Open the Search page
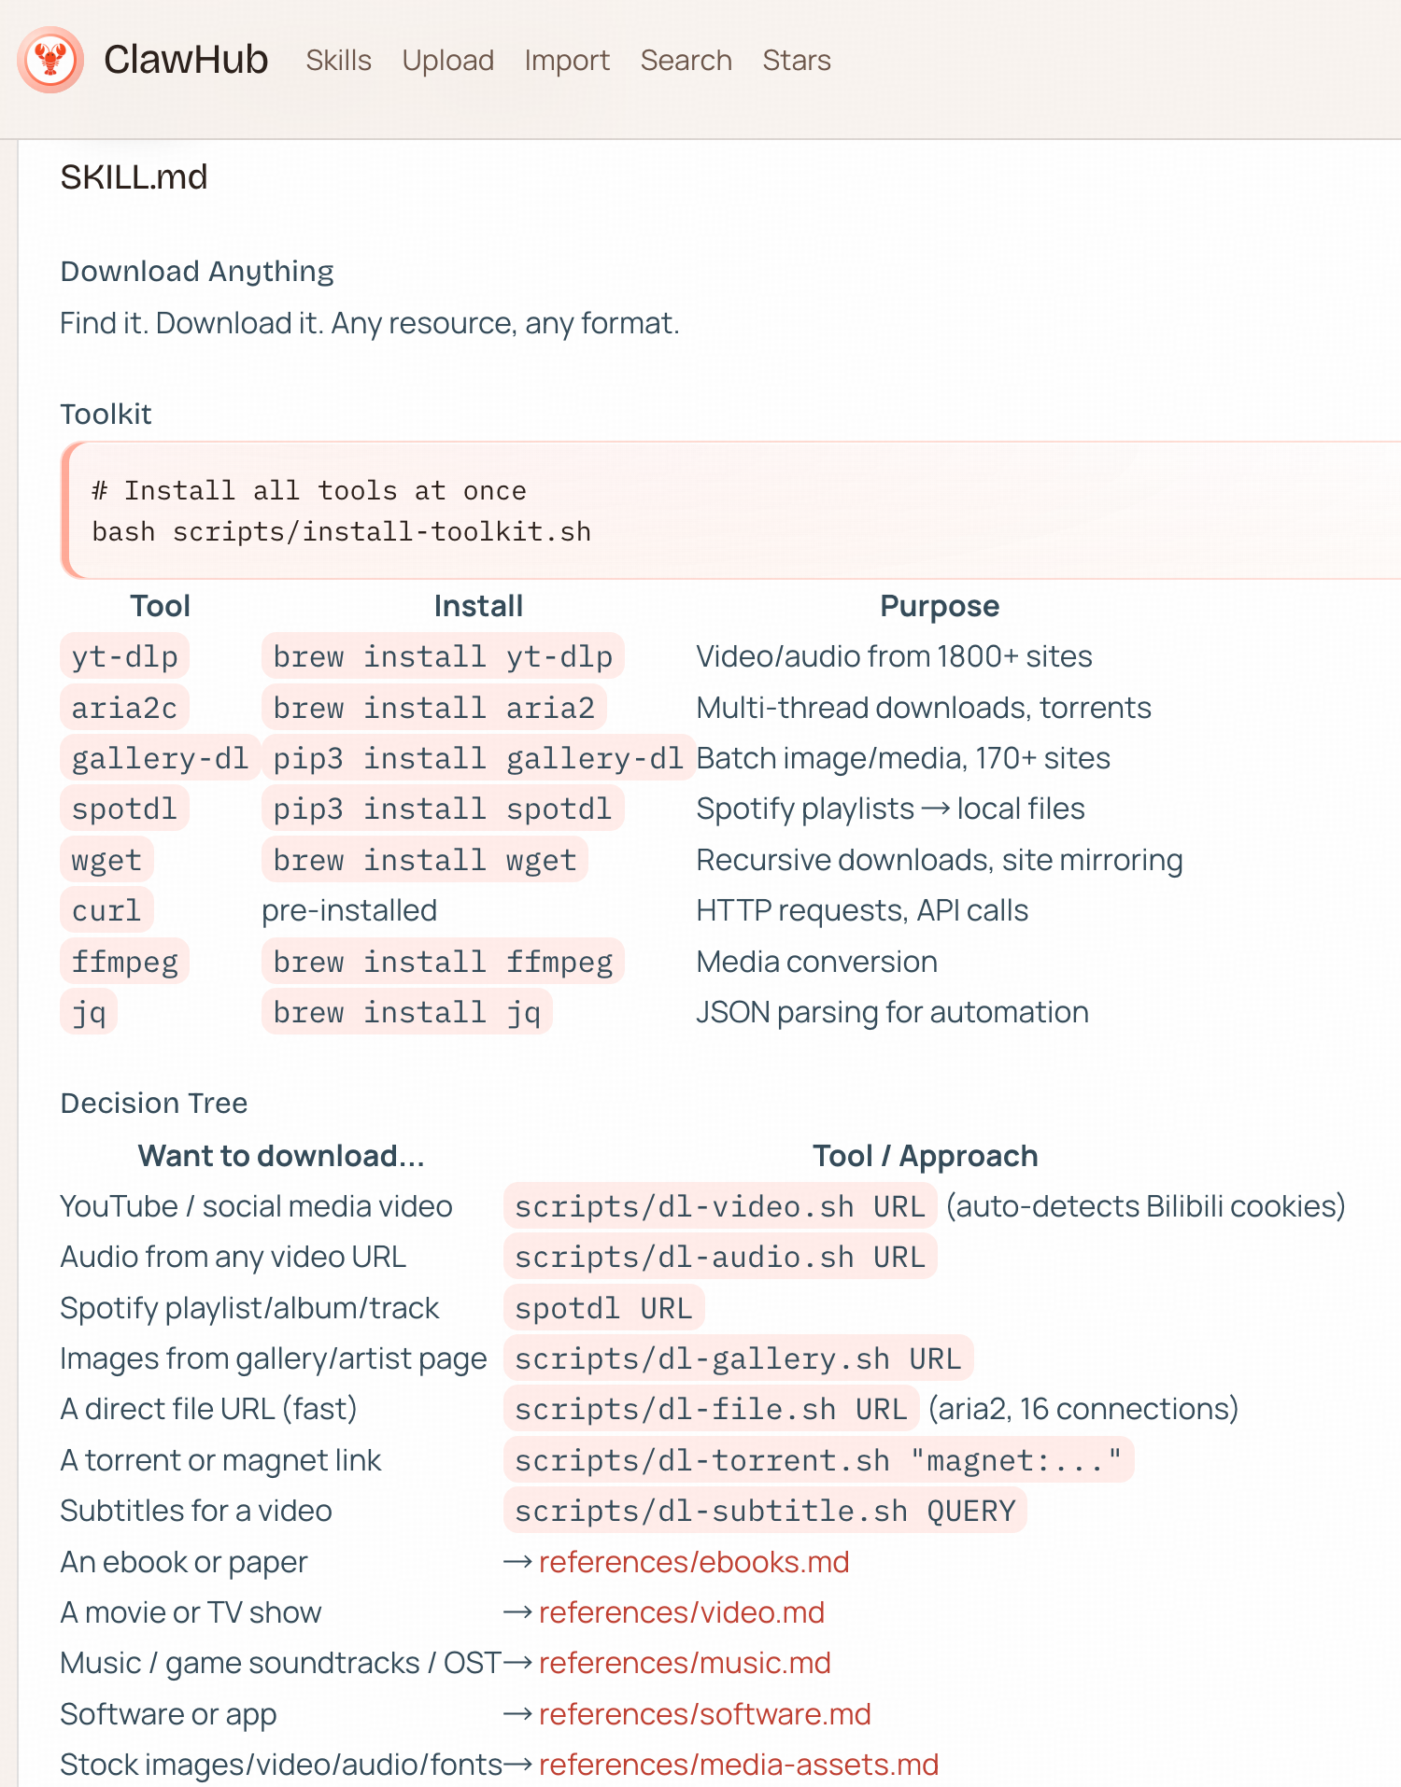The image size is (1401, 1787). click(x=686, y=61)
